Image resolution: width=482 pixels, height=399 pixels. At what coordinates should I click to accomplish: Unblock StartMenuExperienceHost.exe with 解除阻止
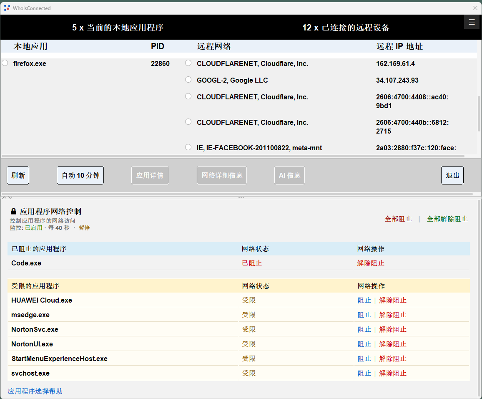[x=393, y=359]
